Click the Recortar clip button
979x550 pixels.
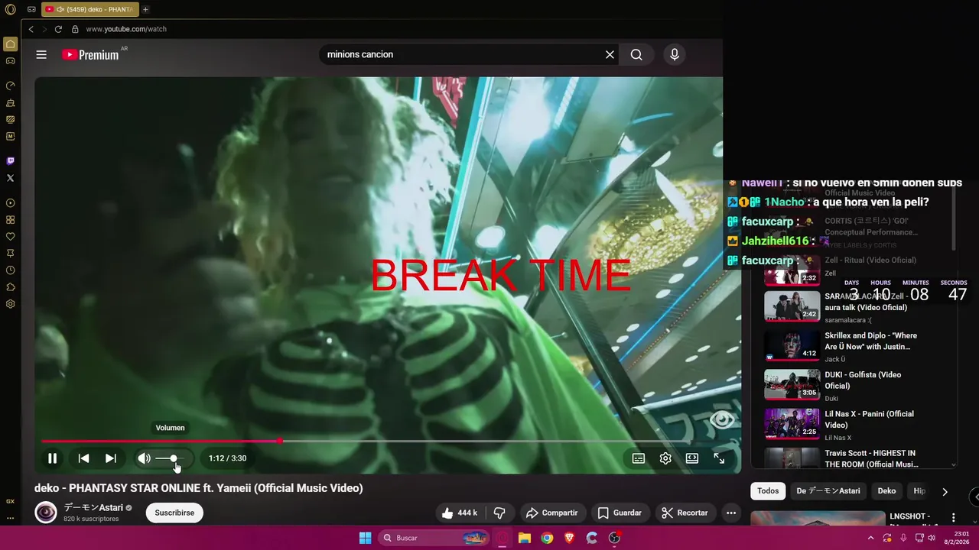pos(685,513)
